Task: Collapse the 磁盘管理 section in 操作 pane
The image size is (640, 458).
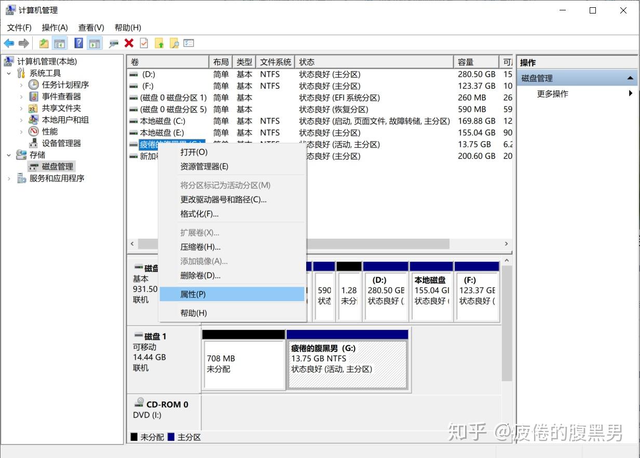Action: click(631, 77)
